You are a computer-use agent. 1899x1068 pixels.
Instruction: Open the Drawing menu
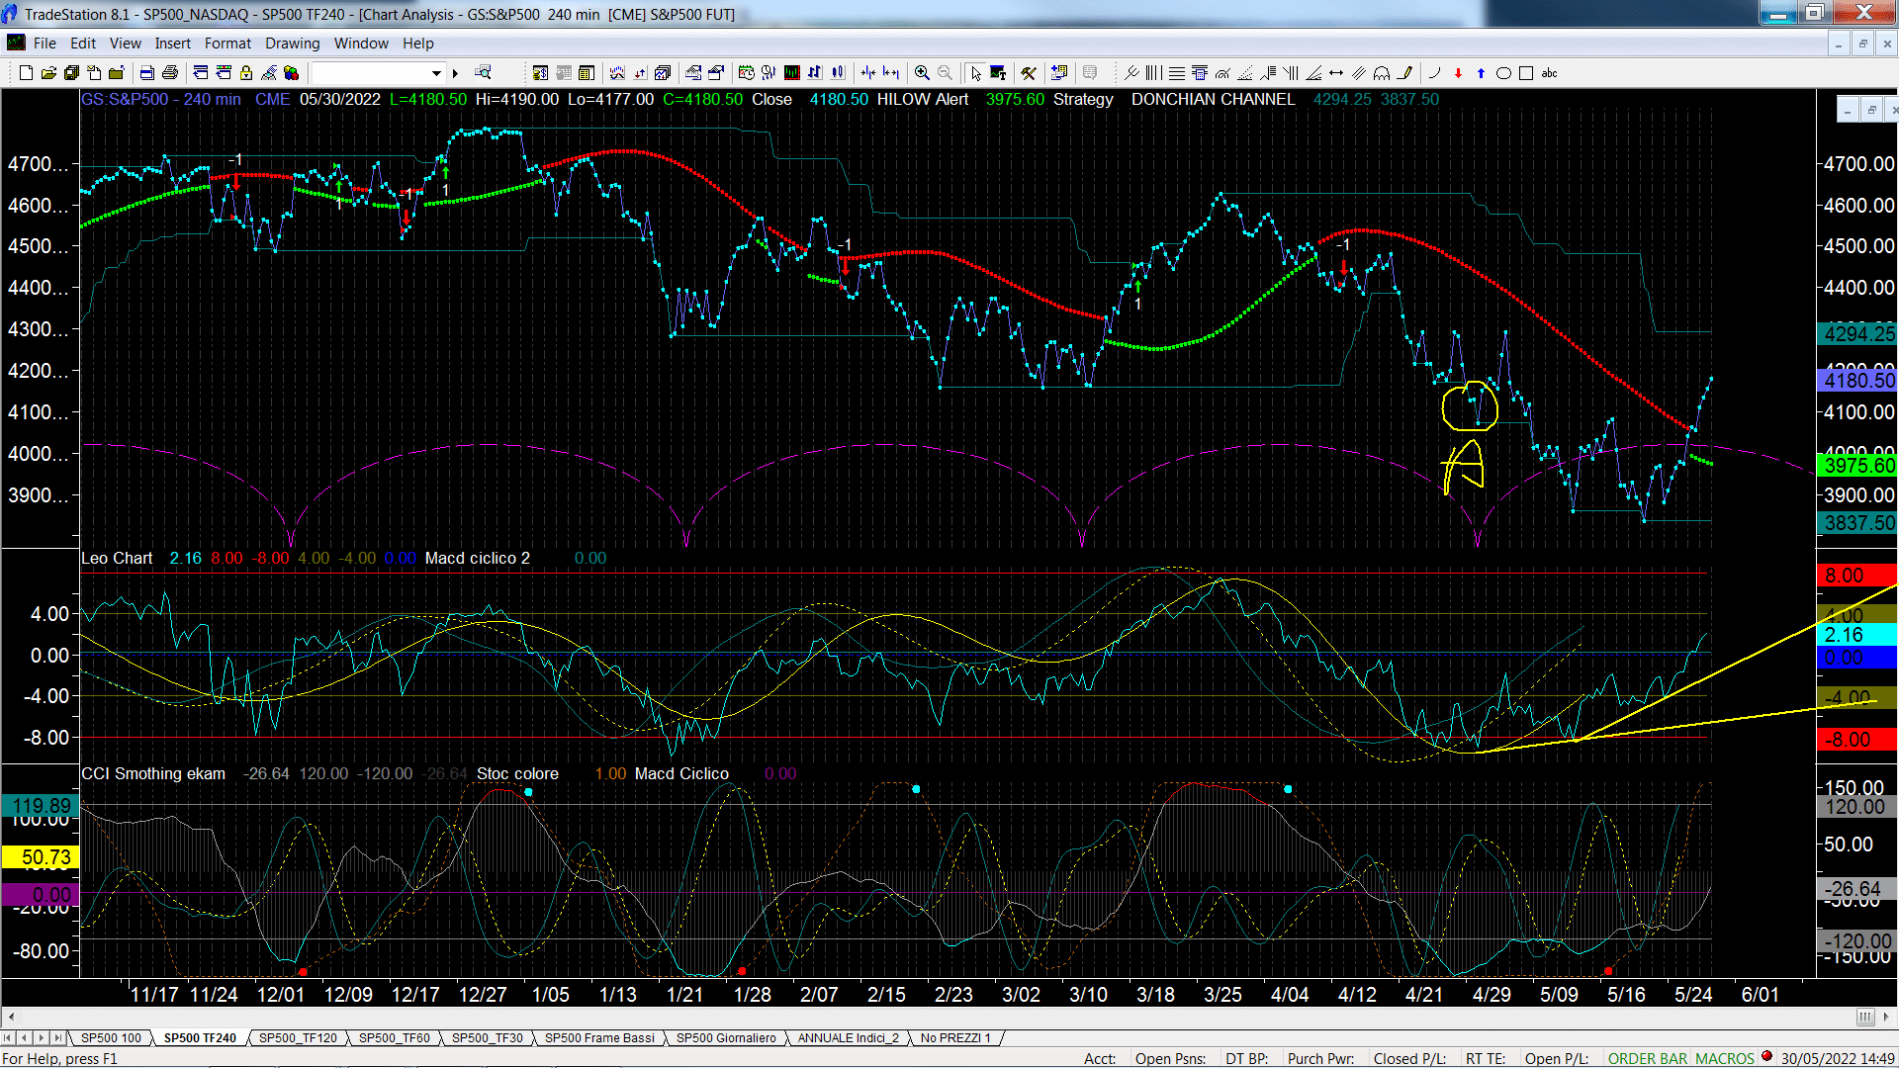292,44
